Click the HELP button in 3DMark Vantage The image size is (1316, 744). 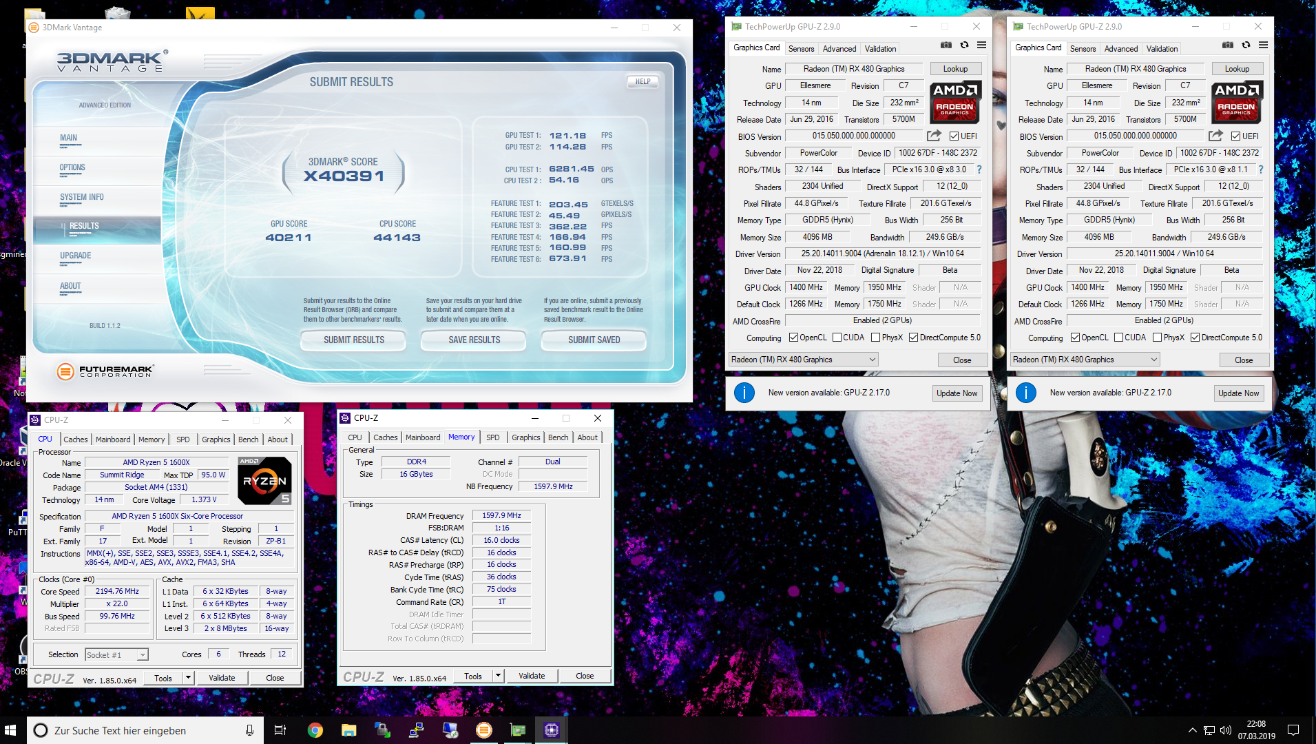643,81
